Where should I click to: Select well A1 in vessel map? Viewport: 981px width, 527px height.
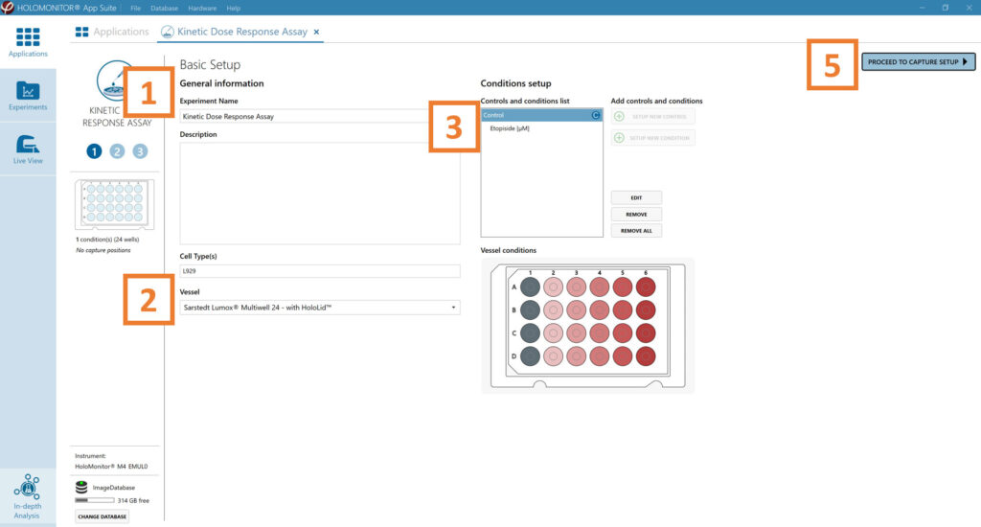coord(530,287)
